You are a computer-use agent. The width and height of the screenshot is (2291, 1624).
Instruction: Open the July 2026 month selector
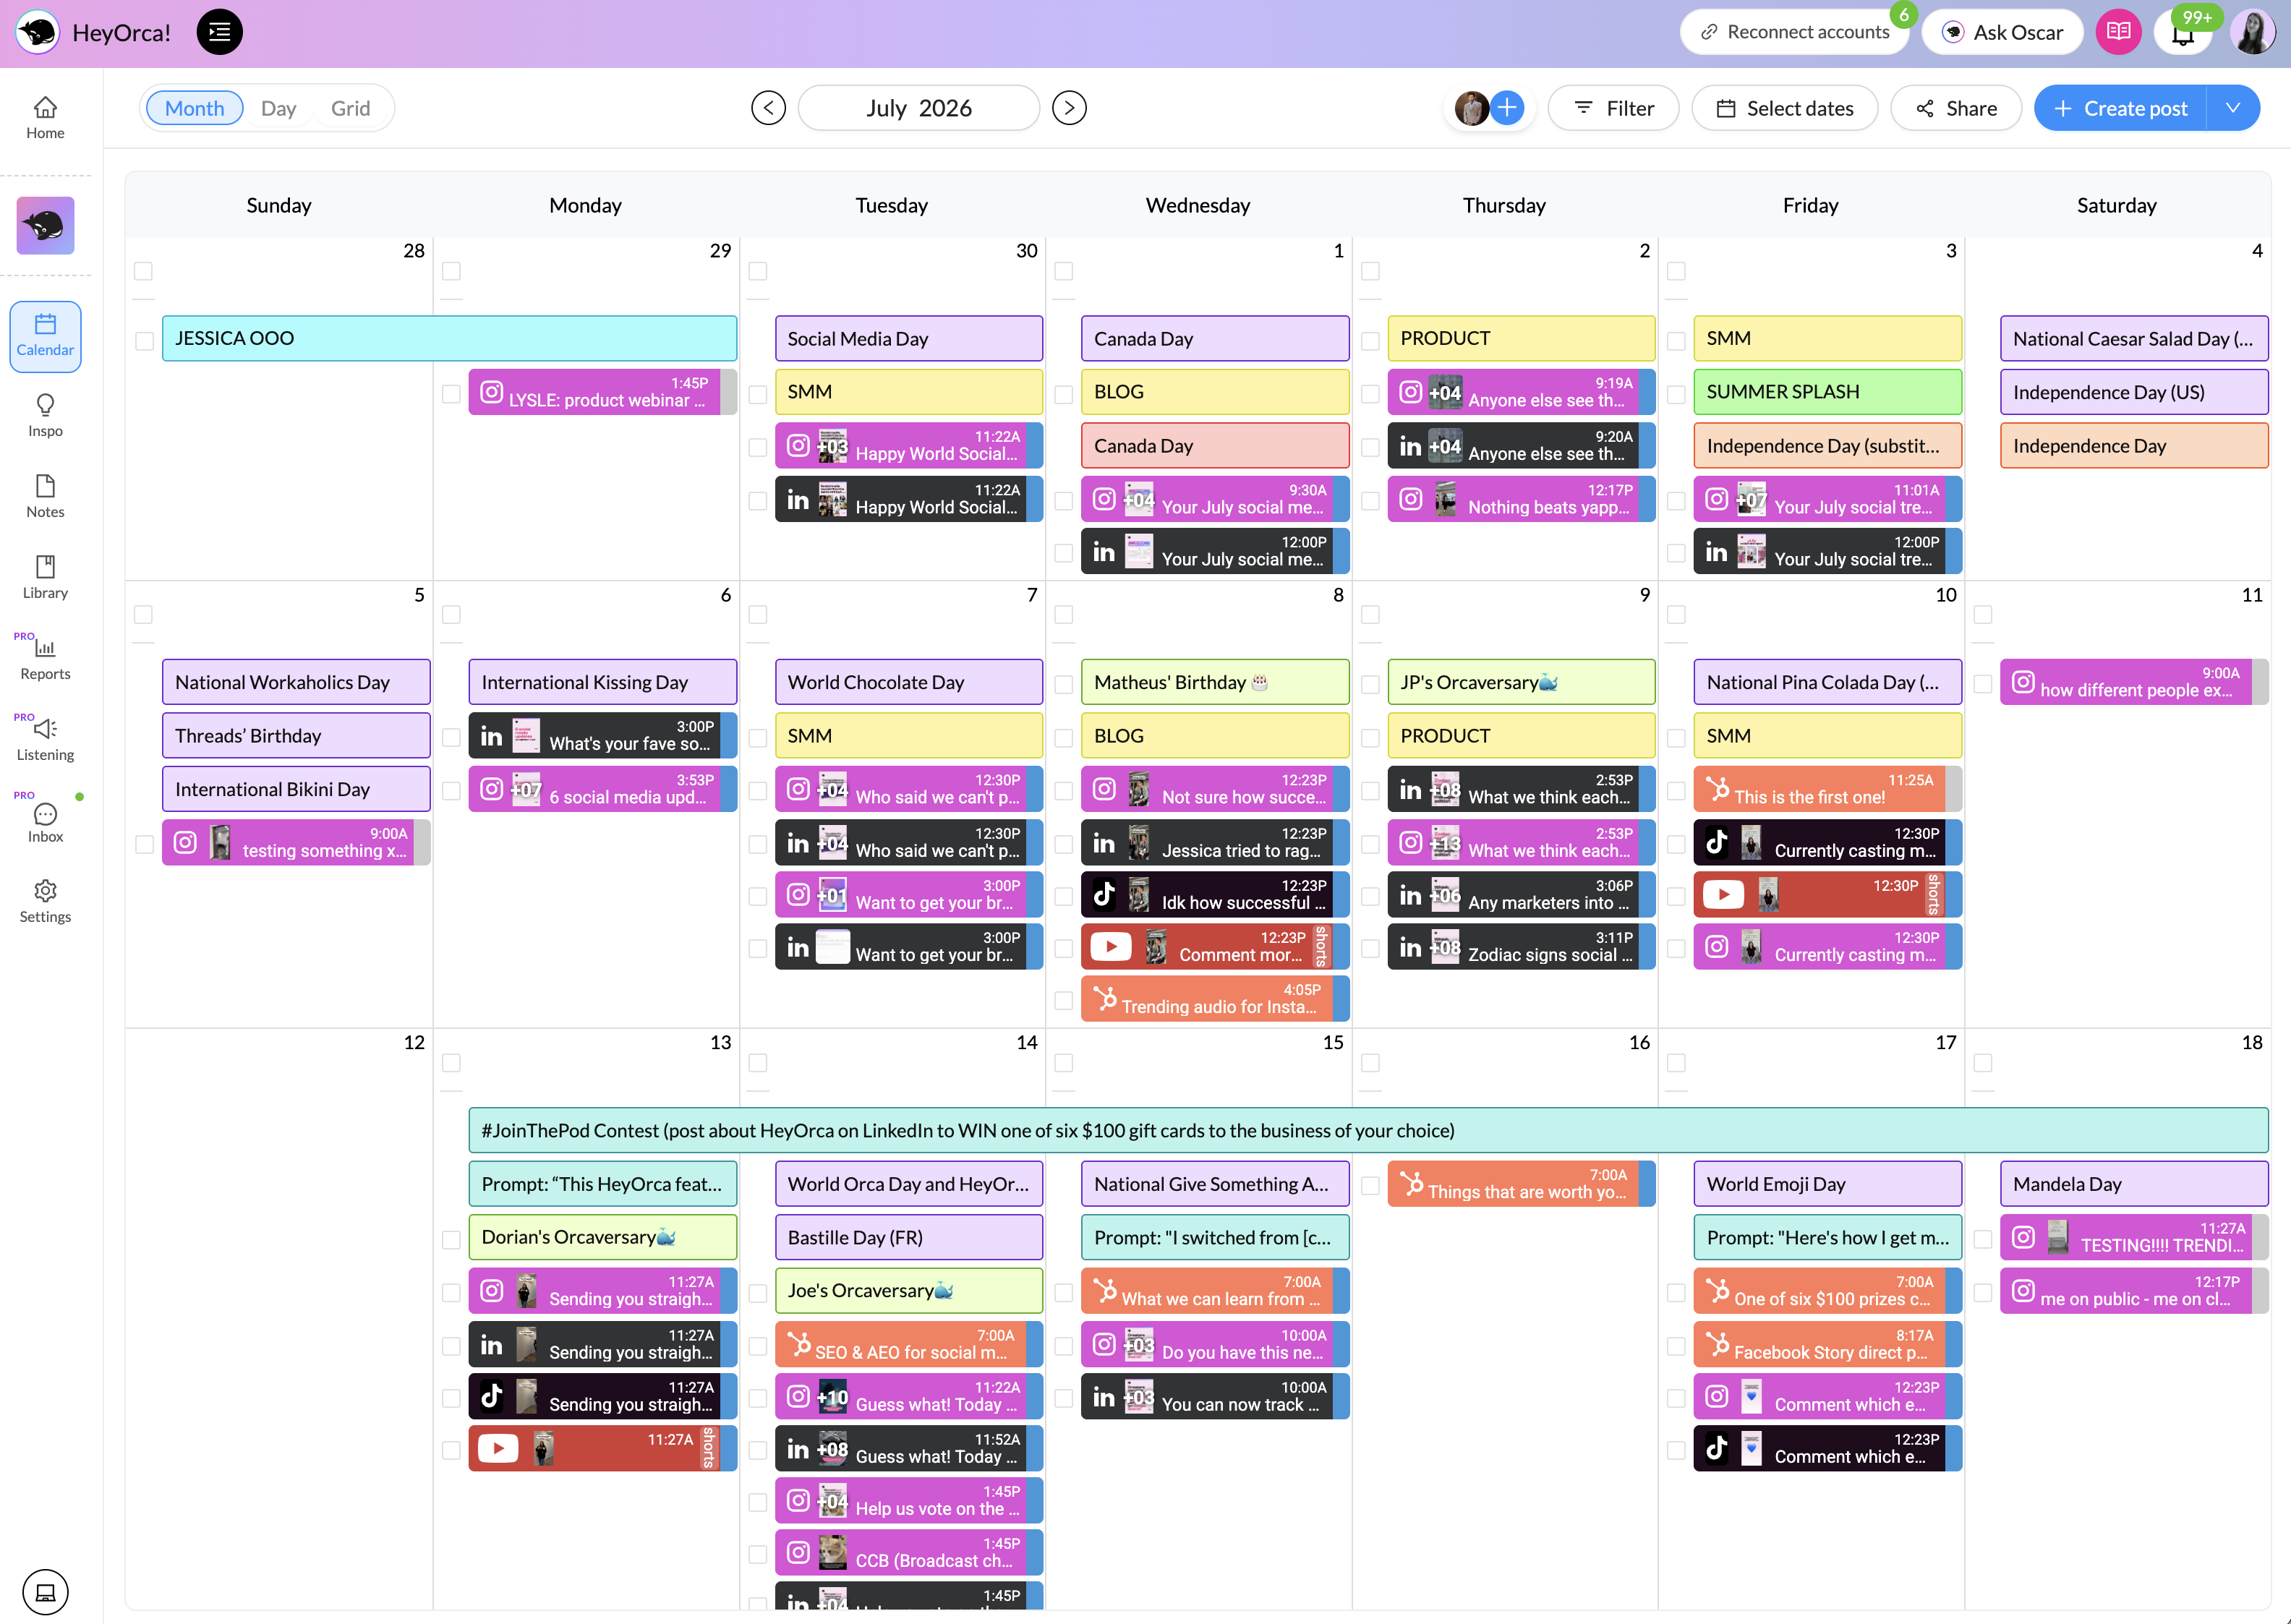[918, 108]
